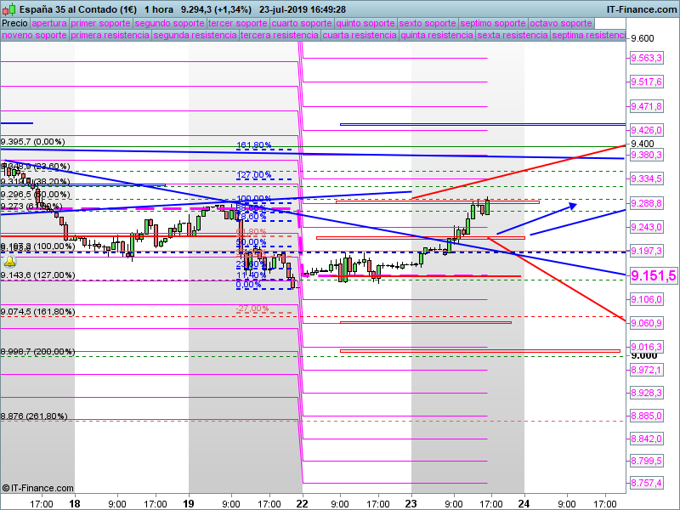Select the tercer soporte label
This screenshot has height=510, width=680.
[238, 23]
